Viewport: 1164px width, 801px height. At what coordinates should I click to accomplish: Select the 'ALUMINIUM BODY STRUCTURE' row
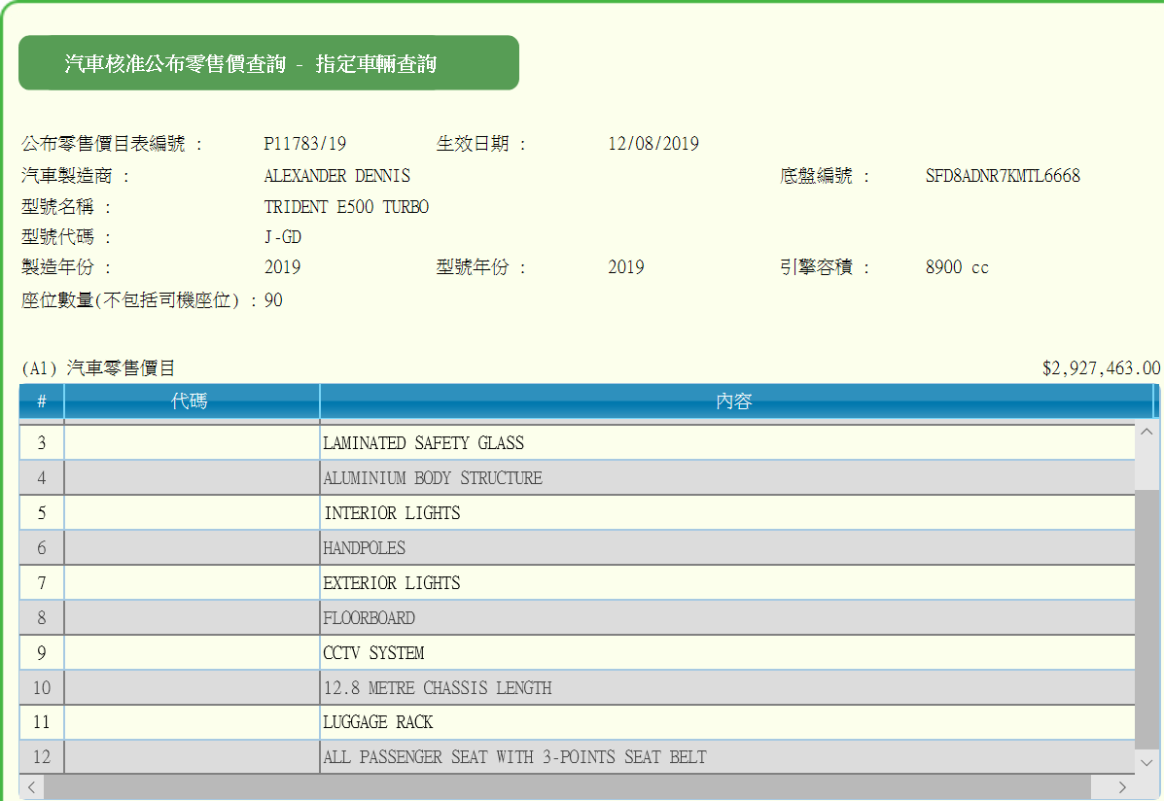point(578,478)
